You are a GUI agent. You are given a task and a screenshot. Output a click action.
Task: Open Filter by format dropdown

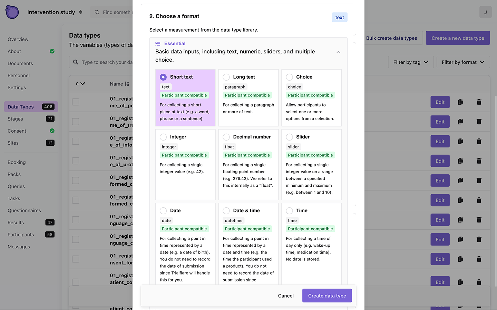[463, 62]
